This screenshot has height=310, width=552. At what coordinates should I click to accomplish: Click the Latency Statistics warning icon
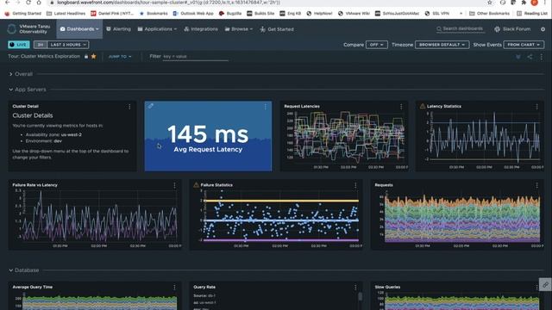[423, 106]
